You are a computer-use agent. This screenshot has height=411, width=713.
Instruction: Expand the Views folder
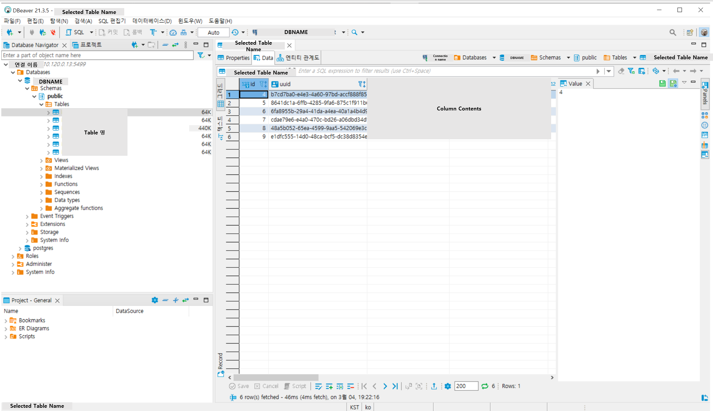[41, 160]
